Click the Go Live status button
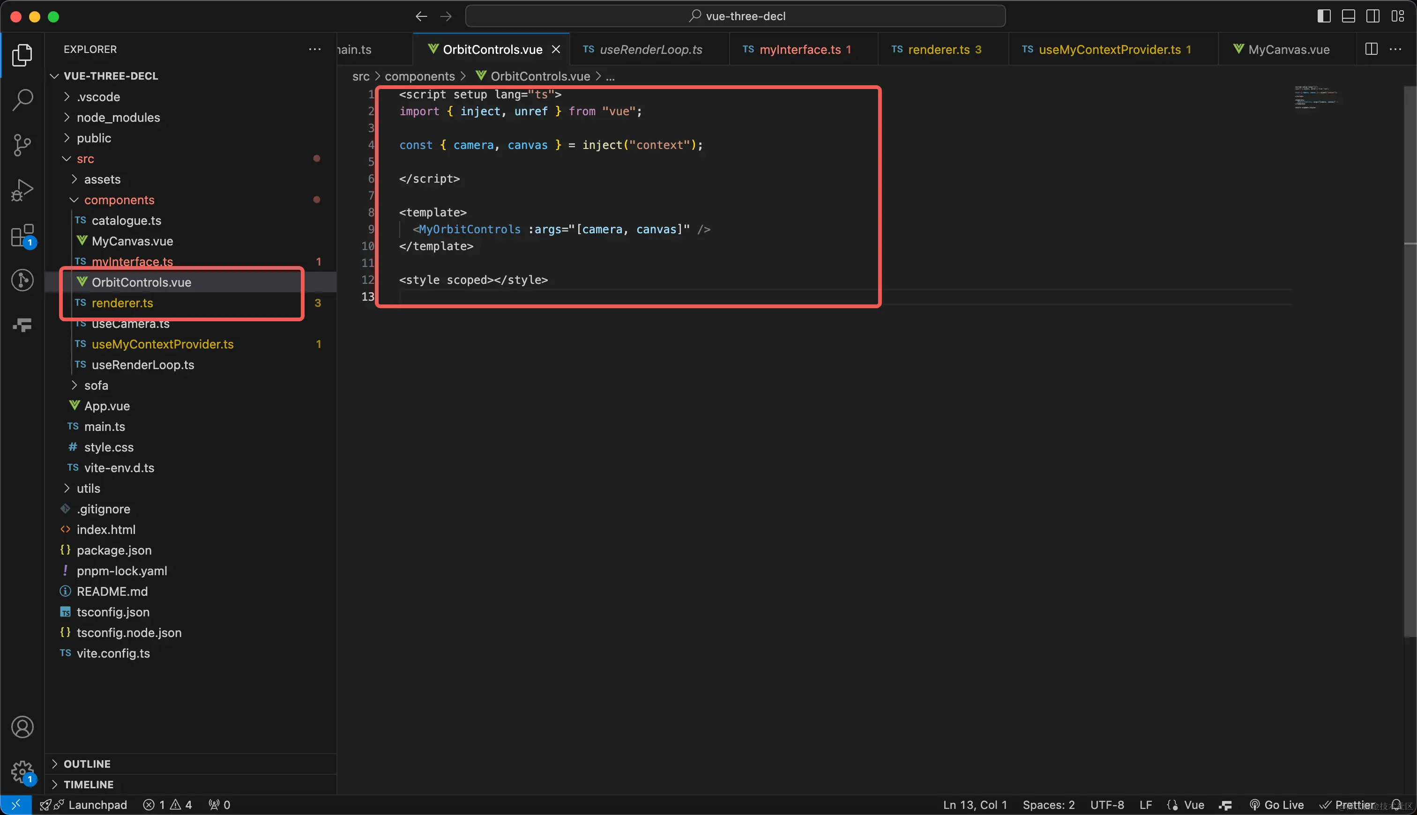 [x=1277, y=805]
